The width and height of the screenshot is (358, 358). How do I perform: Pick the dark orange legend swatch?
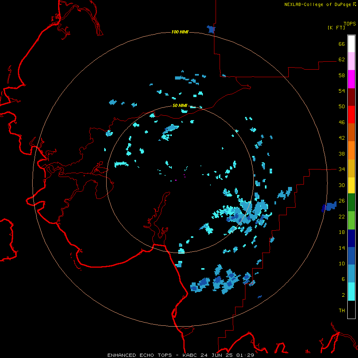click(351, 132)
